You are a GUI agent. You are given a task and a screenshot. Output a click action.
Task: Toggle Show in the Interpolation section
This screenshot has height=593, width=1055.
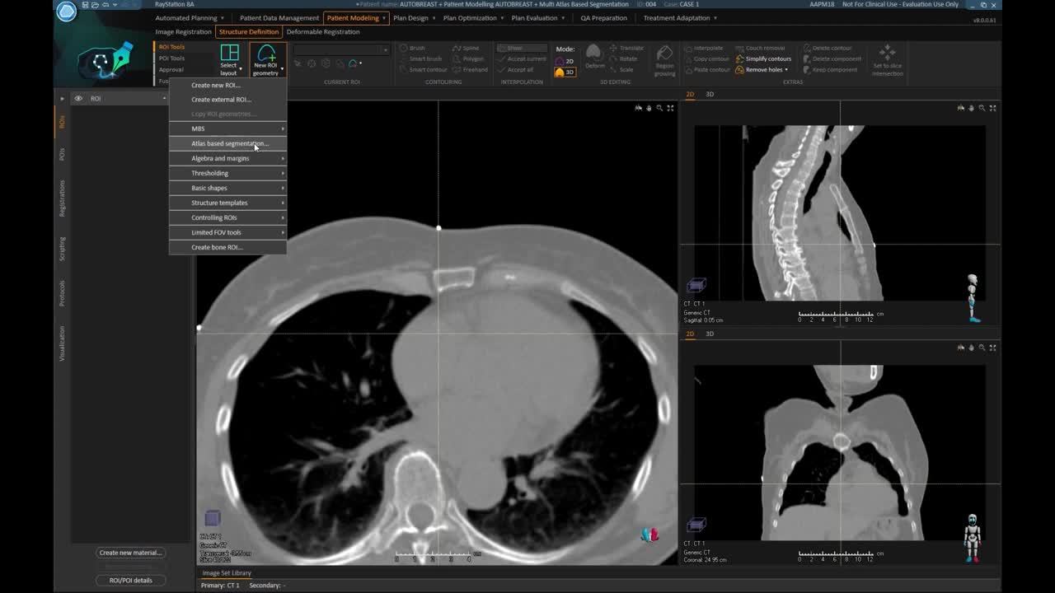pyautogui.click(x=522, y=49)
